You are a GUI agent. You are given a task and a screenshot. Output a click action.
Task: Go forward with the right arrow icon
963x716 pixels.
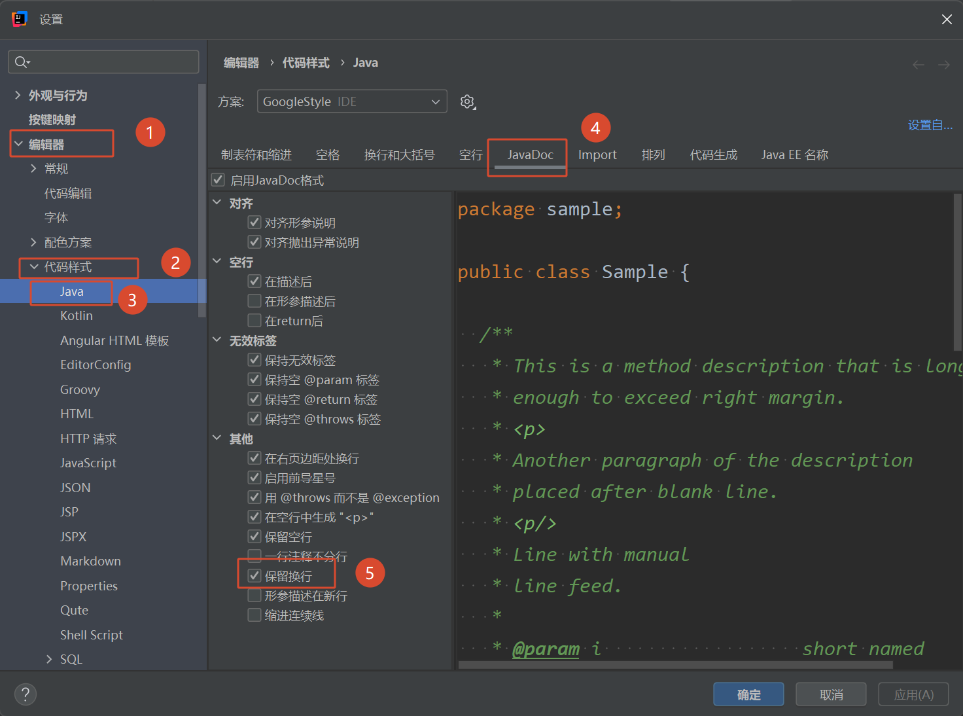click(943, 64)
